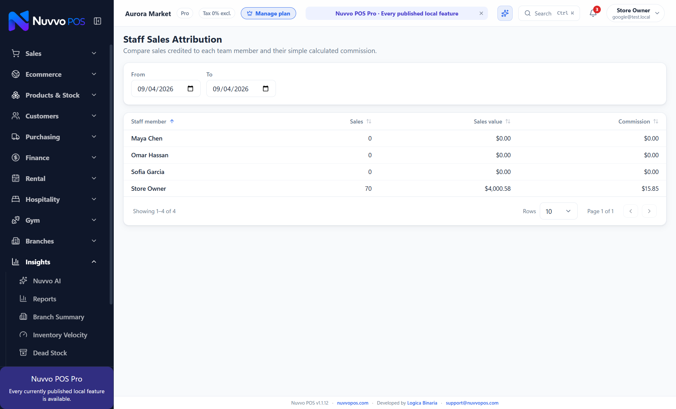Viewport: 676px width, 409px height.
Task: Sort by Sales column arrows
Action: point(368,122)
